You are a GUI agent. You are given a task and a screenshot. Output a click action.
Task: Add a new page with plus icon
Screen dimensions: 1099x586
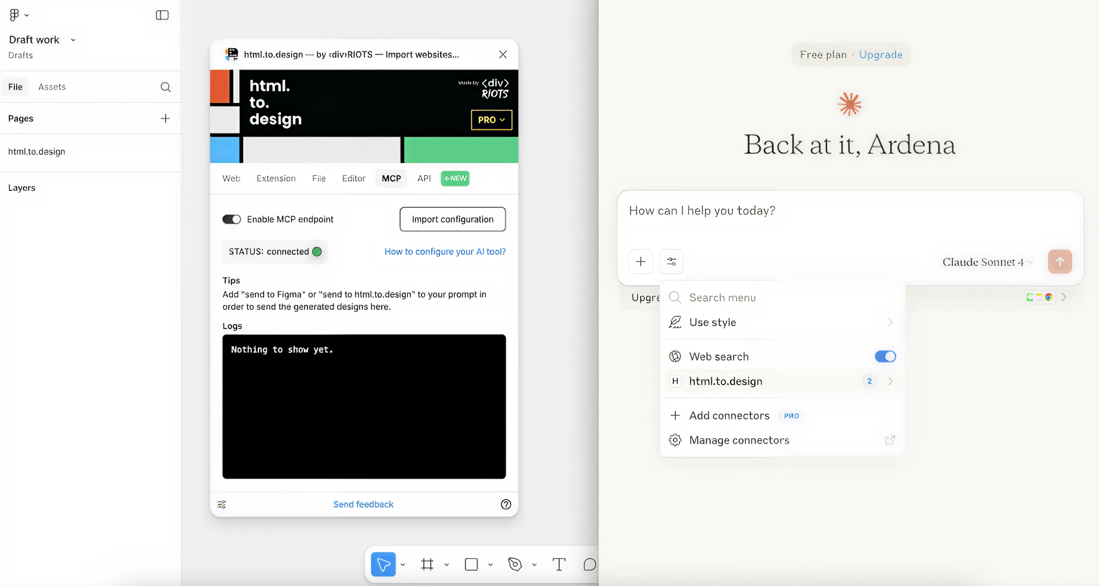click(165, 118)
